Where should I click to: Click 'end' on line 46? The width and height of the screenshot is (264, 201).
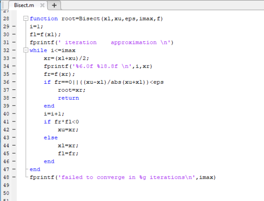coord(49,161)
